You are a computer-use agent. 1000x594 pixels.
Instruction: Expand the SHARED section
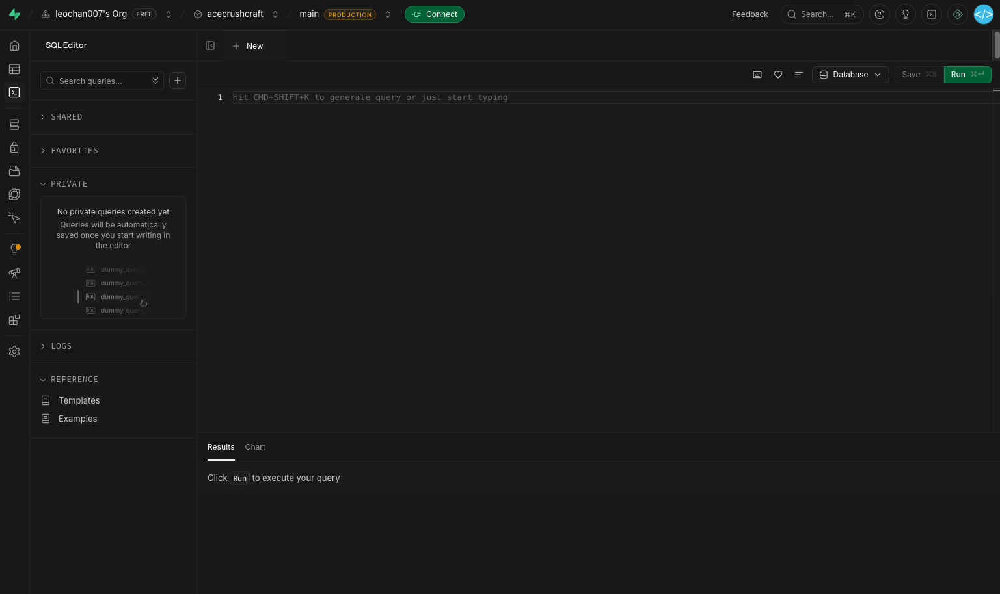point(113,117)
